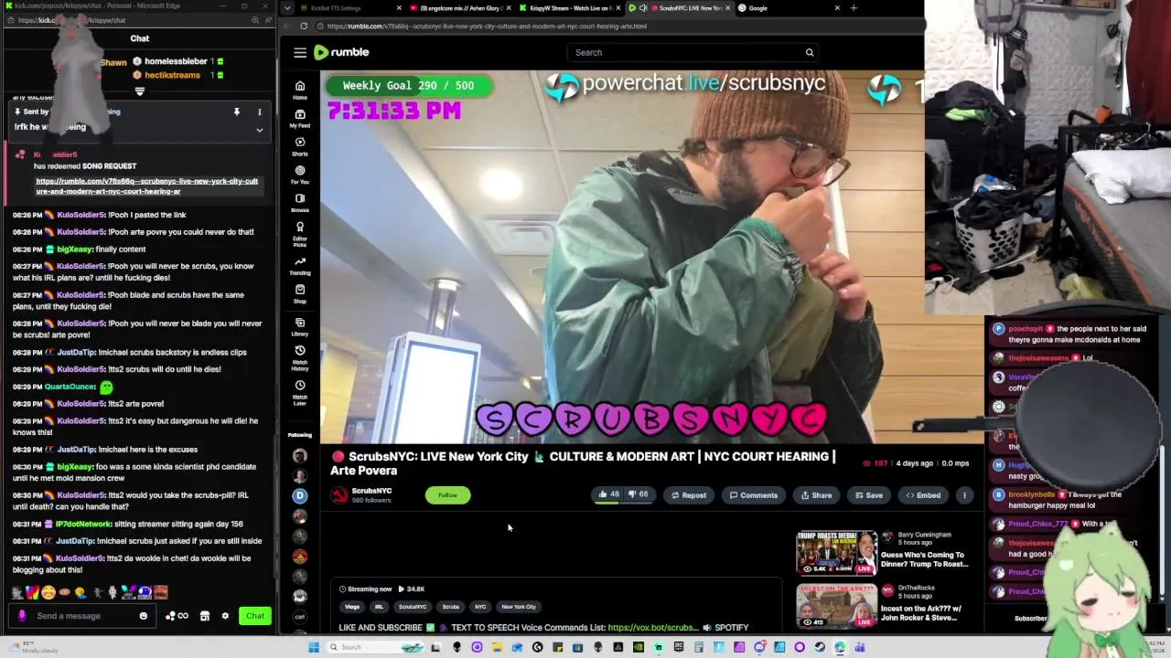Click the ScrubsNYC channel name
The width and height of the screenshot is (1171, 658).
pyautogui.click(x=371, y=491)
